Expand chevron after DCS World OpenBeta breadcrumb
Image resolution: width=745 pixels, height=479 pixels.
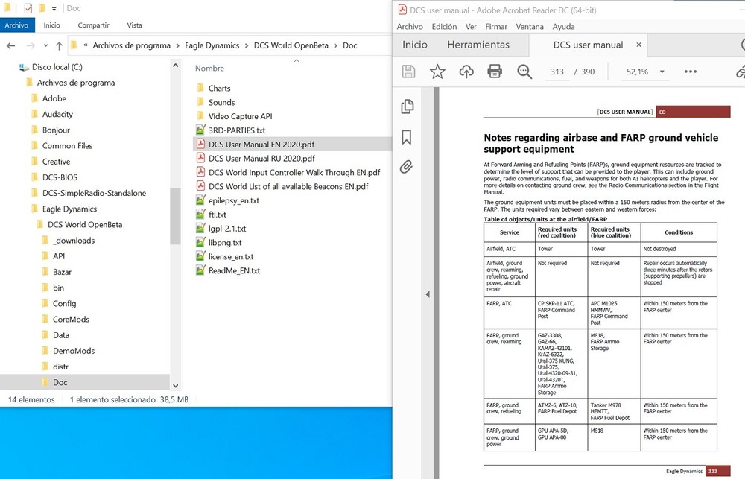pyautogui.click(x=335, y=45)
